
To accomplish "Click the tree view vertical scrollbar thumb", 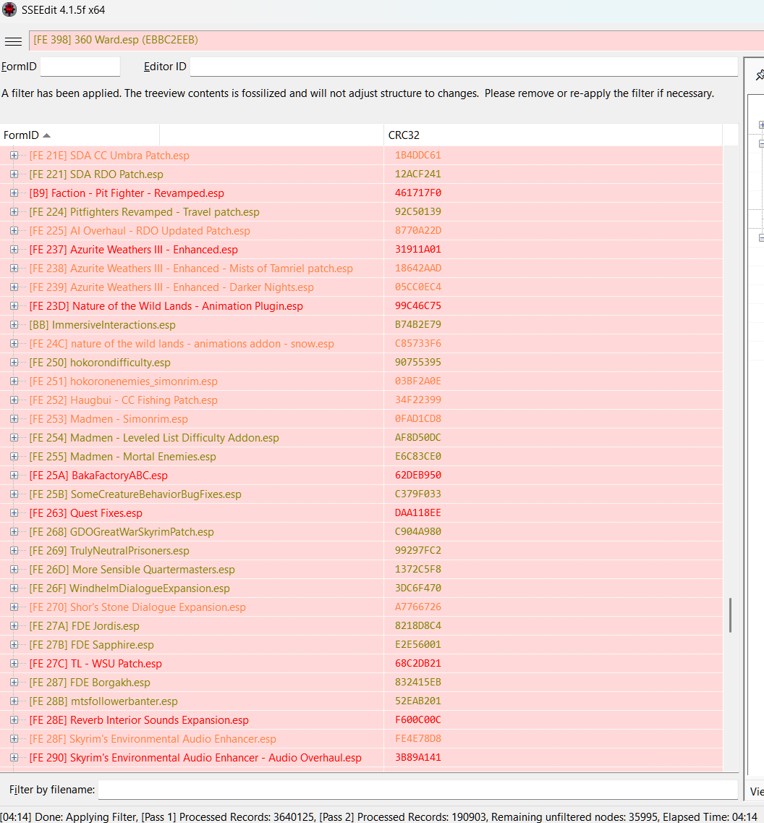I will [x=730, y=615].
